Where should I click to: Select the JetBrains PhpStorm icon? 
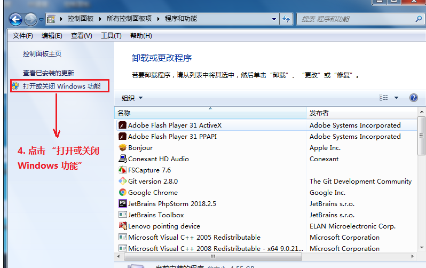click(x=123, y=203)
